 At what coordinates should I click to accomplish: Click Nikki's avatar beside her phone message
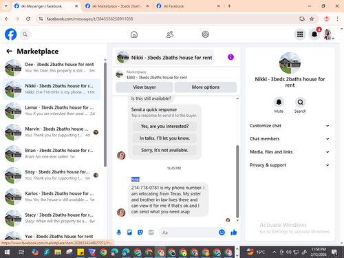tap(121, 213)
